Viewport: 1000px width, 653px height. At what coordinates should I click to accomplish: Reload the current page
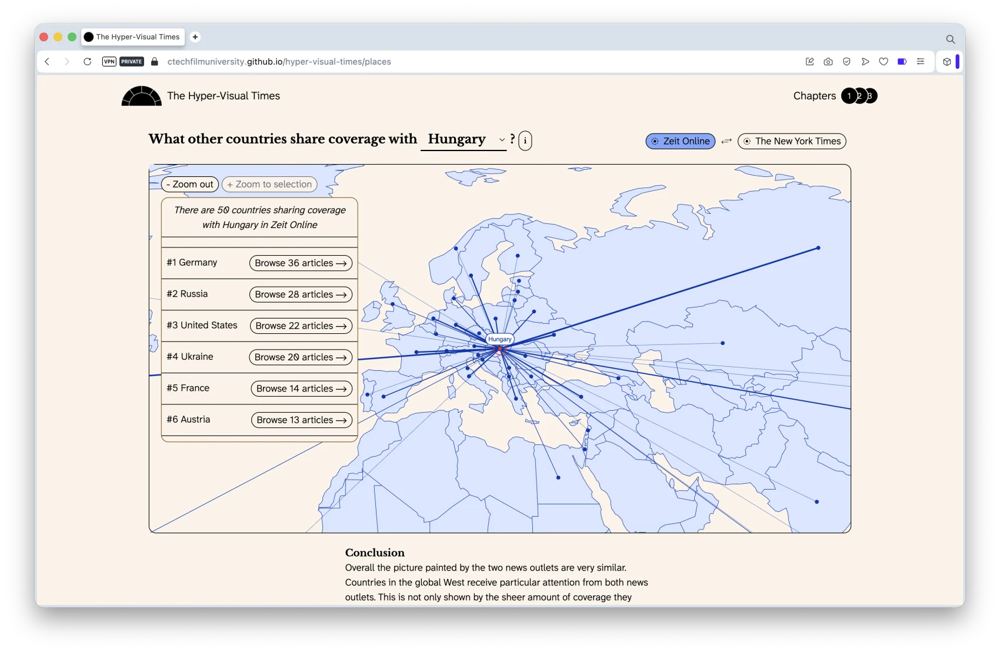[87, 62]
